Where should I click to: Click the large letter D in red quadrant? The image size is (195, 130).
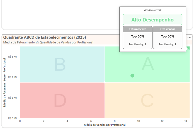coord(60,100)
